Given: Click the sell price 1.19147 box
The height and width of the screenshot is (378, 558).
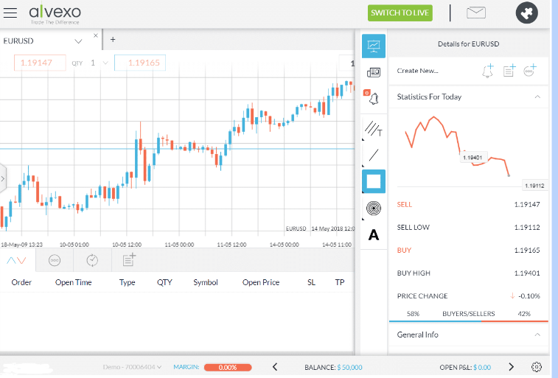Looking at the screenshot, I should [40, 63].
